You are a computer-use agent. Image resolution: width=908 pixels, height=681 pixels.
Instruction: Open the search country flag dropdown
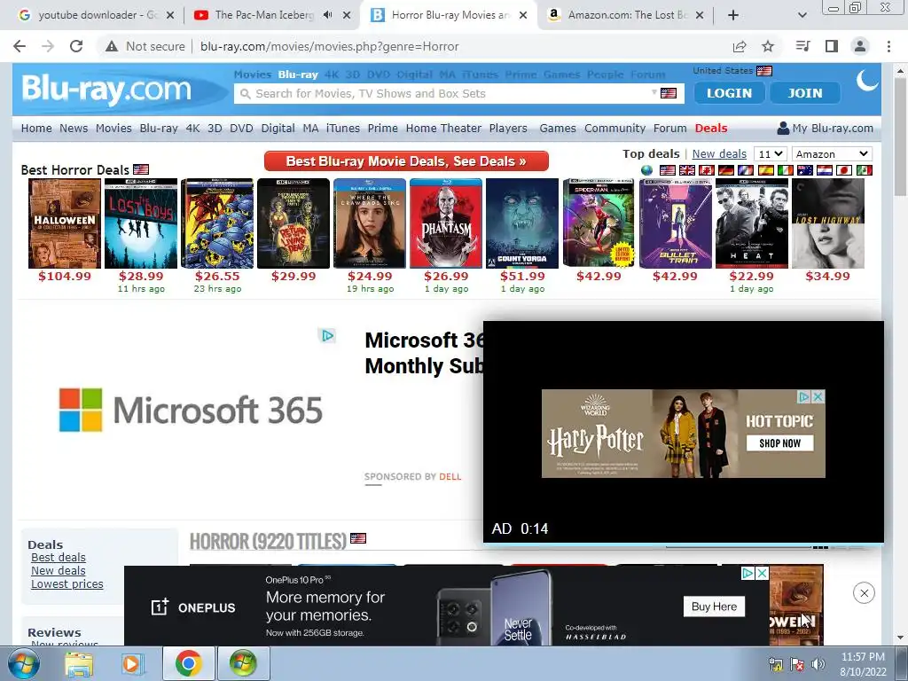pos(665,93)
